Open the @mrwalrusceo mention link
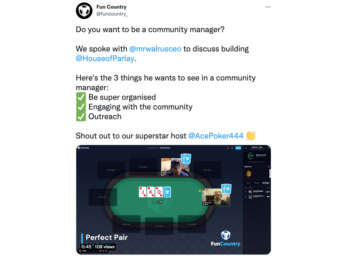 [x=155, y=49]
